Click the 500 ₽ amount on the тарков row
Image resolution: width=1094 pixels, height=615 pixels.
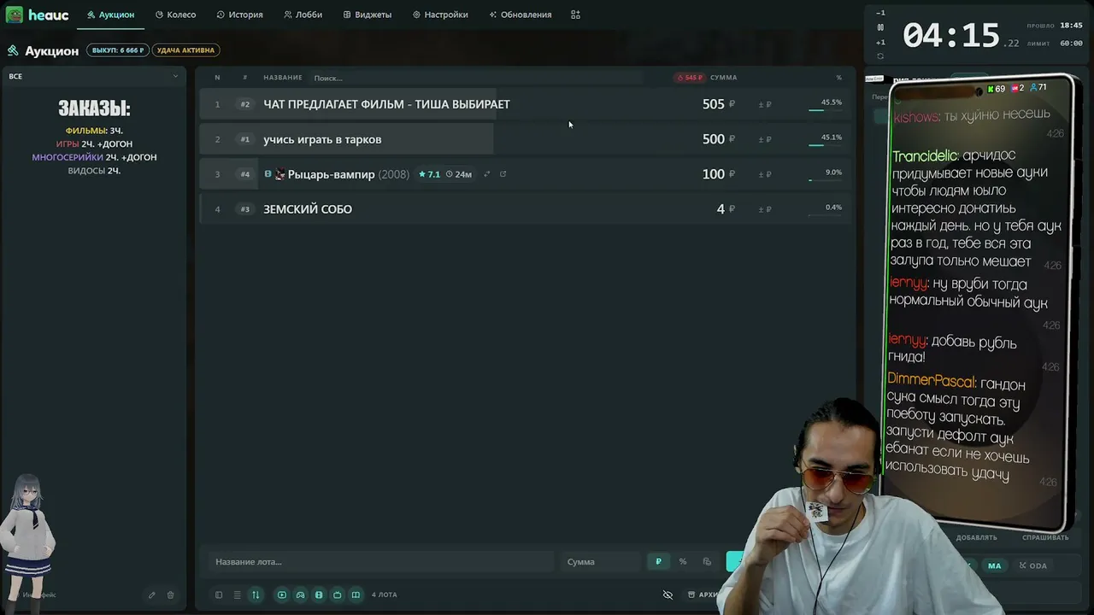[x=718, y=139]
